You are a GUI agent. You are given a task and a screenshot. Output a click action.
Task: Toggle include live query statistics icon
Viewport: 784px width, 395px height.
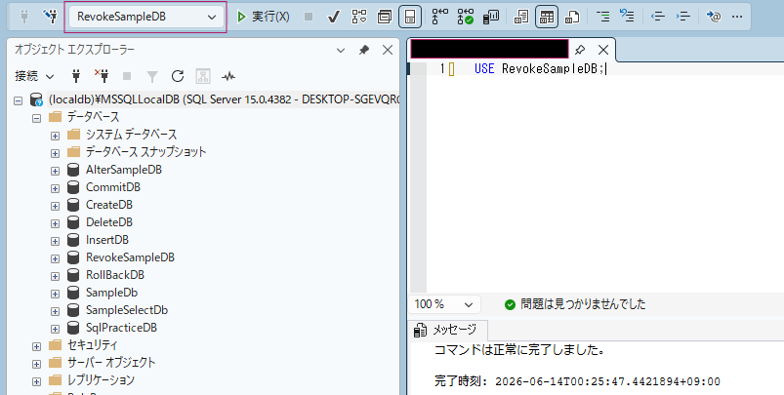tap(466, 17)
